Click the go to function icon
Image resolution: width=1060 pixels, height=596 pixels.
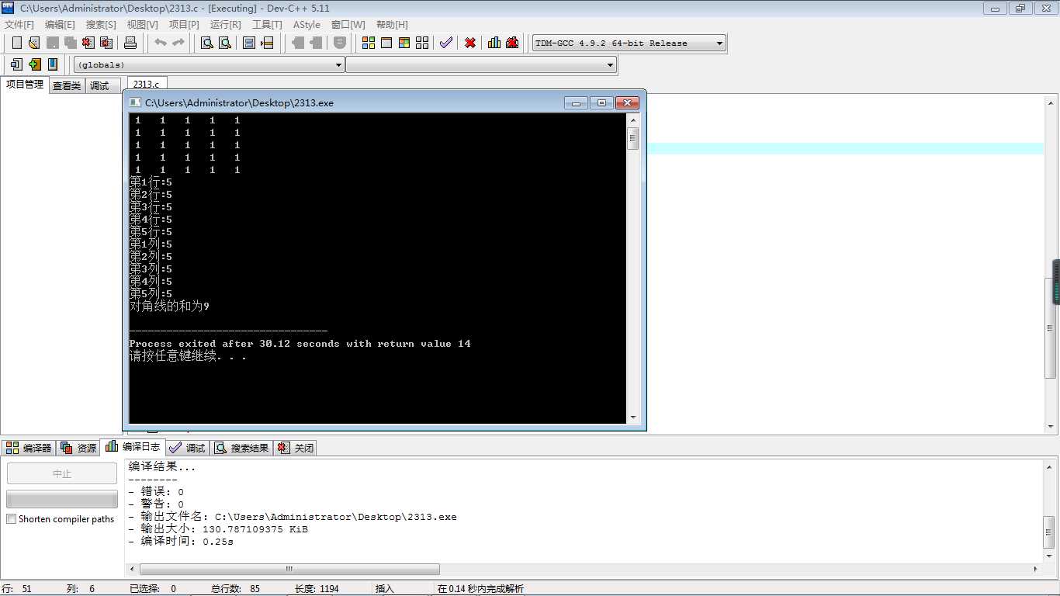249,43
